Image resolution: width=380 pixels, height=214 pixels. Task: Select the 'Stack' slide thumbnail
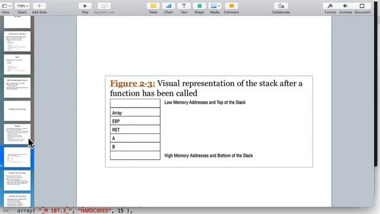17,64
